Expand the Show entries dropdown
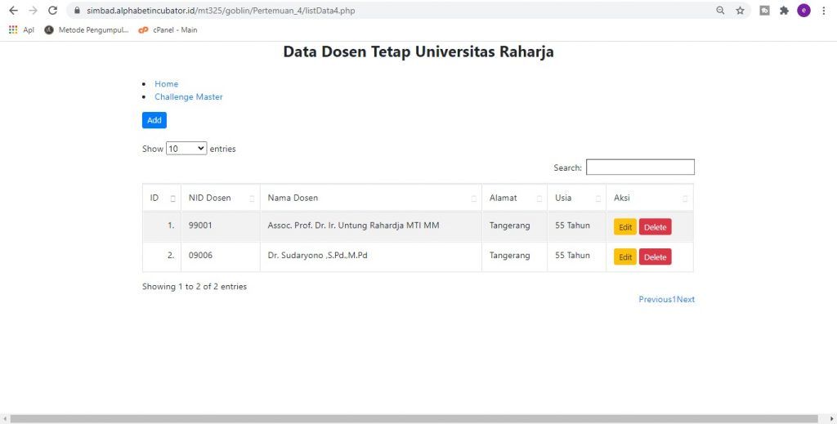 186,149
